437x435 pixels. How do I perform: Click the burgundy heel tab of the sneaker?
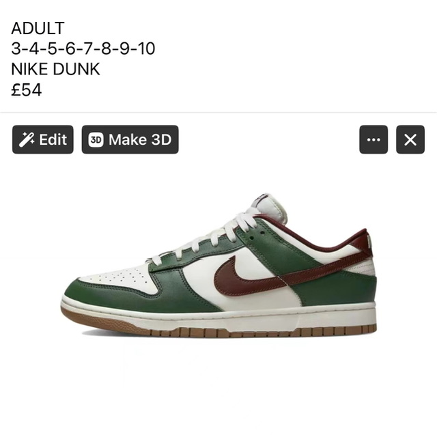point(363,244)
